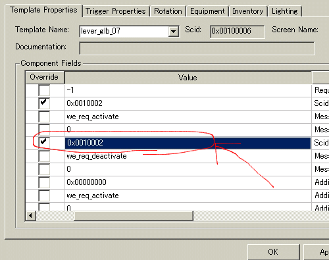Toggle Override checkbox for the -1 row
Viewport: 329px width, 260px height.
click(x=44, y=90)
